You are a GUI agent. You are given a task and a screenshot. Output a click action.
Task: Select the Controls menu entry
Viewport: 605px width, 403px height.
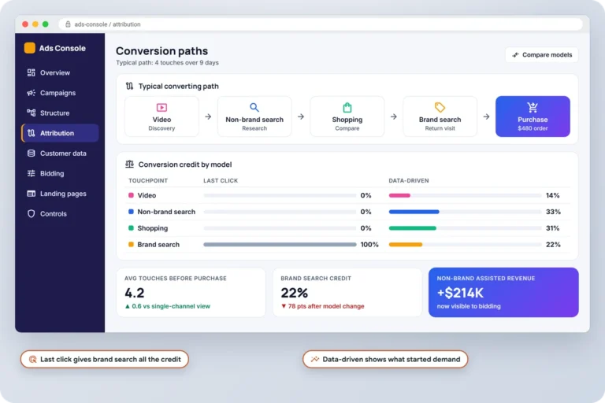pyautogui.click(x=60, y=213)
